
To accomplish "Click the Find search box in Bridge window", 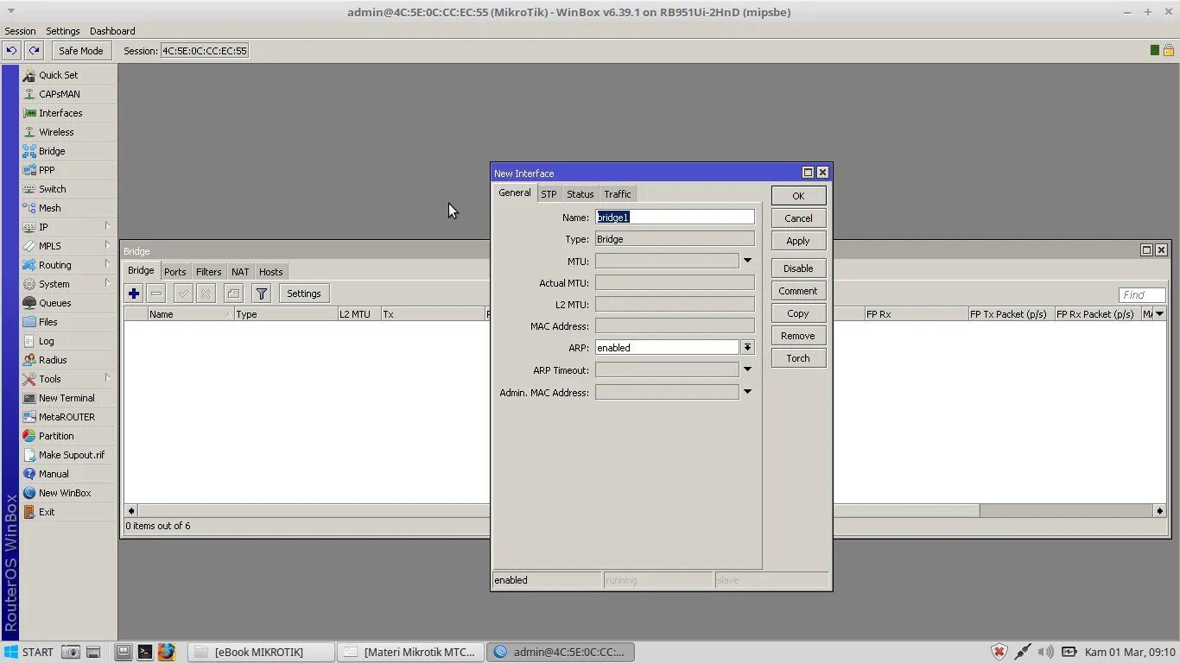I will point(1142,294).
